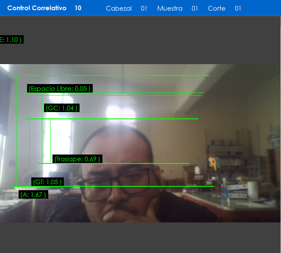
Task: Click the Control Correlativo header label
Action: point(37,8)
